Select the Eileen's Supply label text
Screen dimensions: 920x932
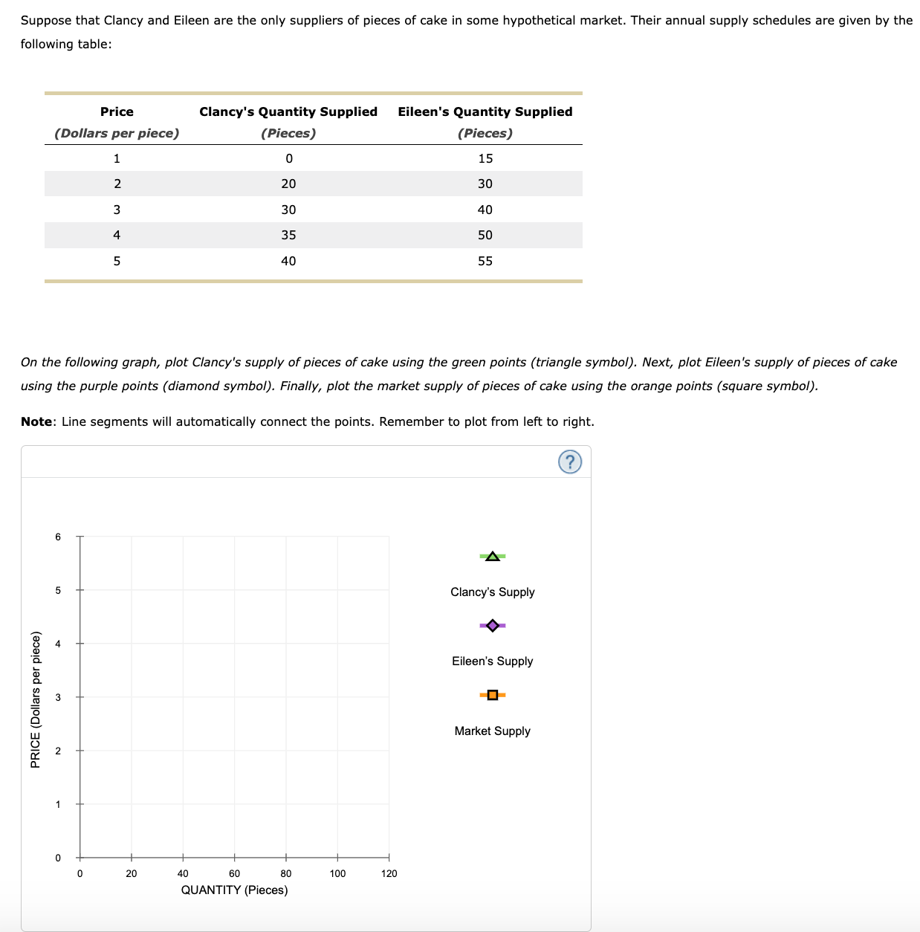click(492, 661)
